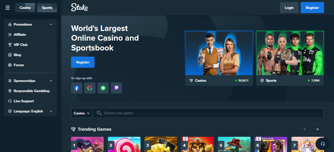Open Promotions in the sidebar
This screenshot has height=152, width=334.
31,24
